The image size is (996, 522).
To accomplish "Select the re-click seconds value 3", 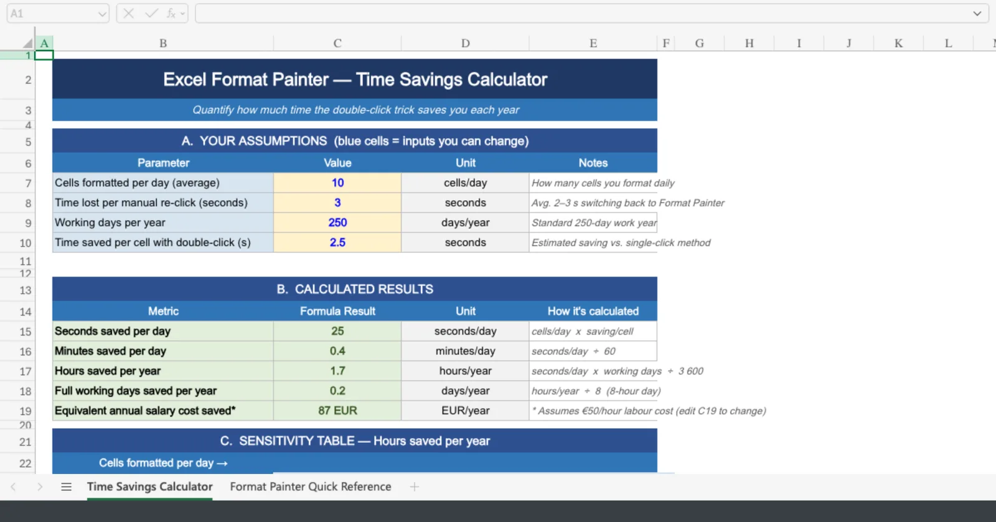I will tap(337, 203).
